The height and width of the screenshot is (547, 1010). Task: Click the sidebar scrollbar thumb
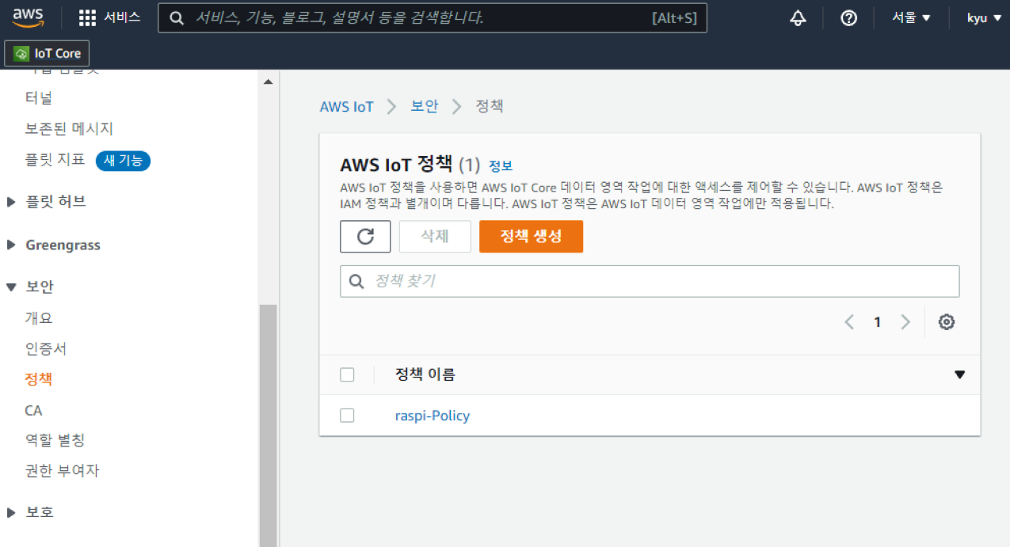pyautogui.click(x=269, y=425)
